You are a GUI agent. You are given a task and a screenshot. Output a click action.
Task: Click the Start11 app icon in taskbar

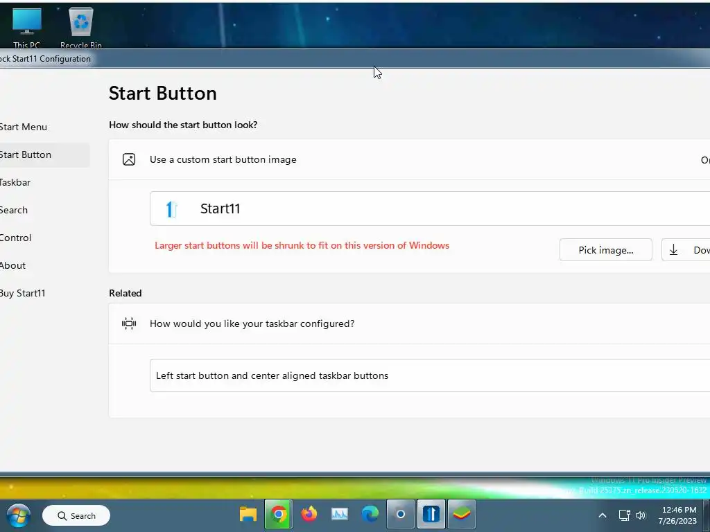431,515
